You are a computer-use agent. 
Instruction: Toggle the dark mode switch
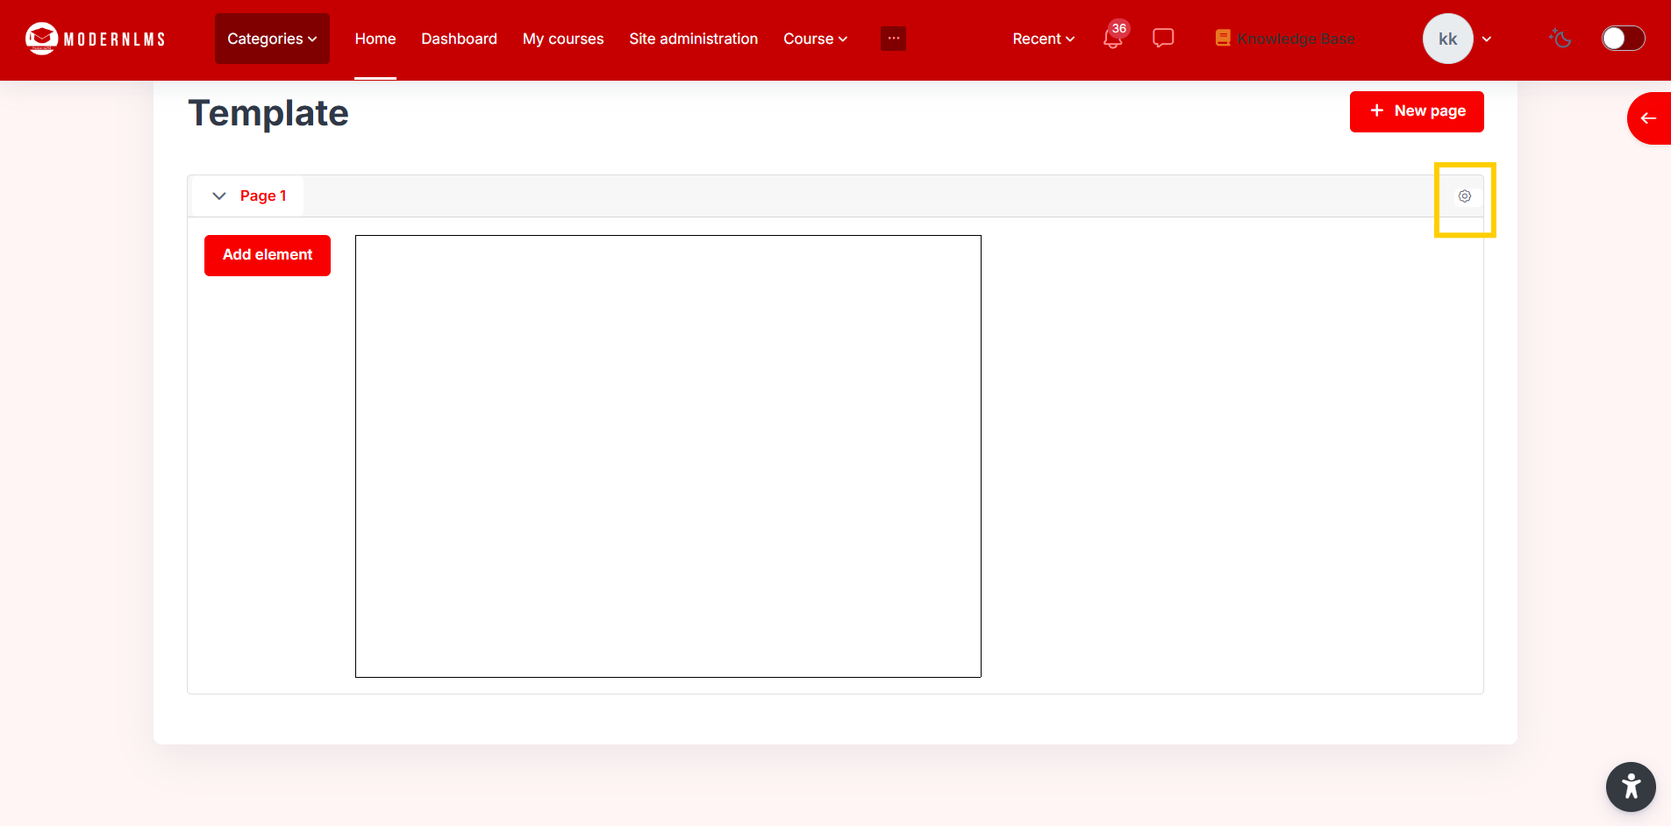[1623, 39]
